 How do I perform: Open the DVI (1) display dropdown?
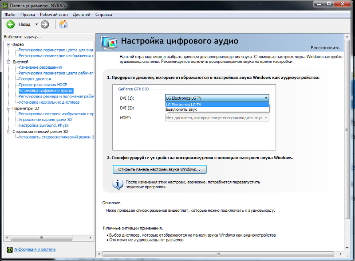217,98
